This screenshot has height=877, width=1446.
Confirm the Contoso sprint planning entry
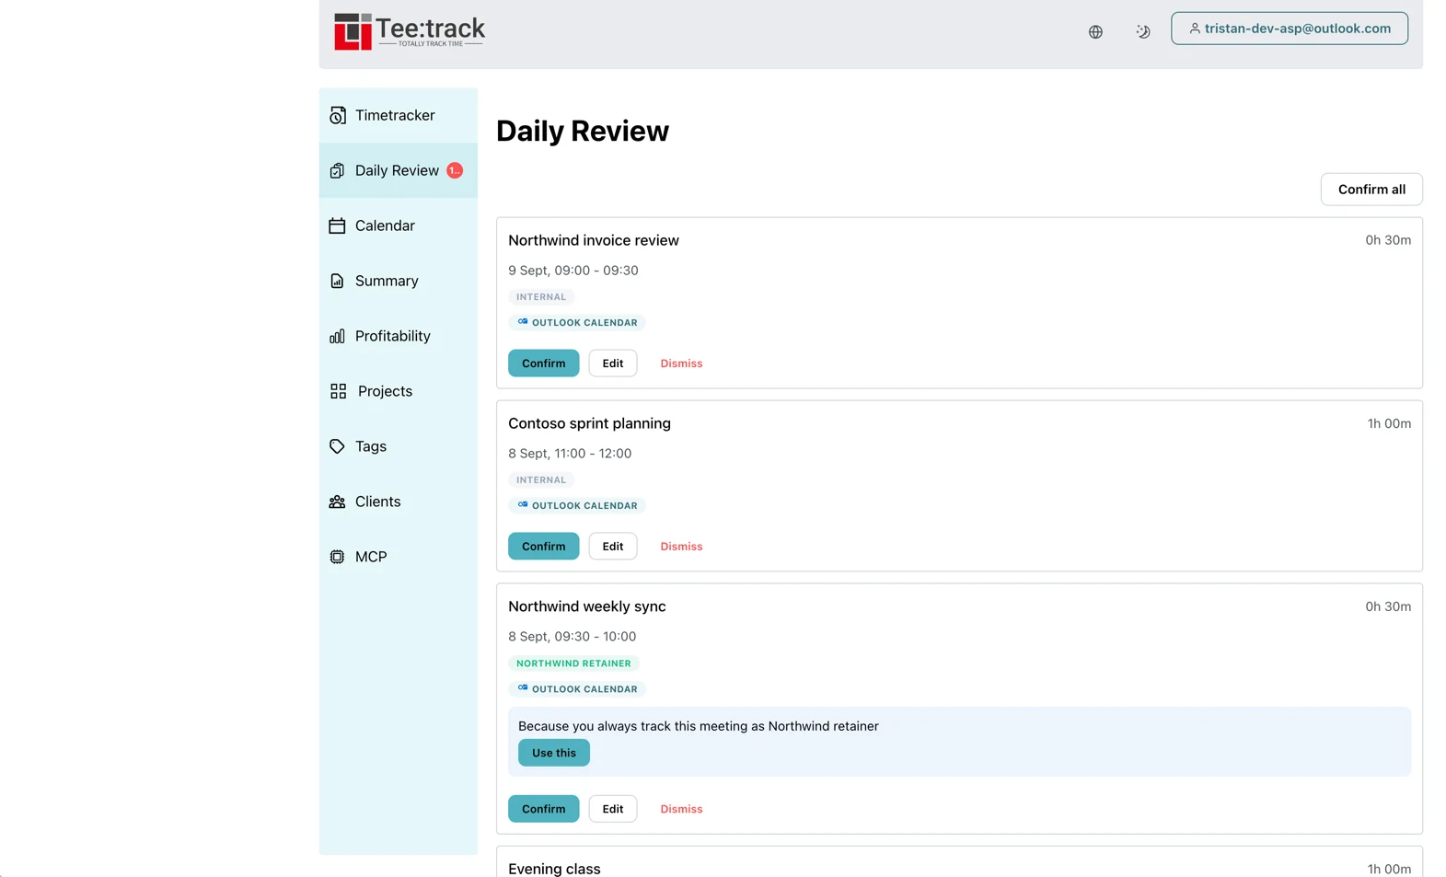point(544,547)
